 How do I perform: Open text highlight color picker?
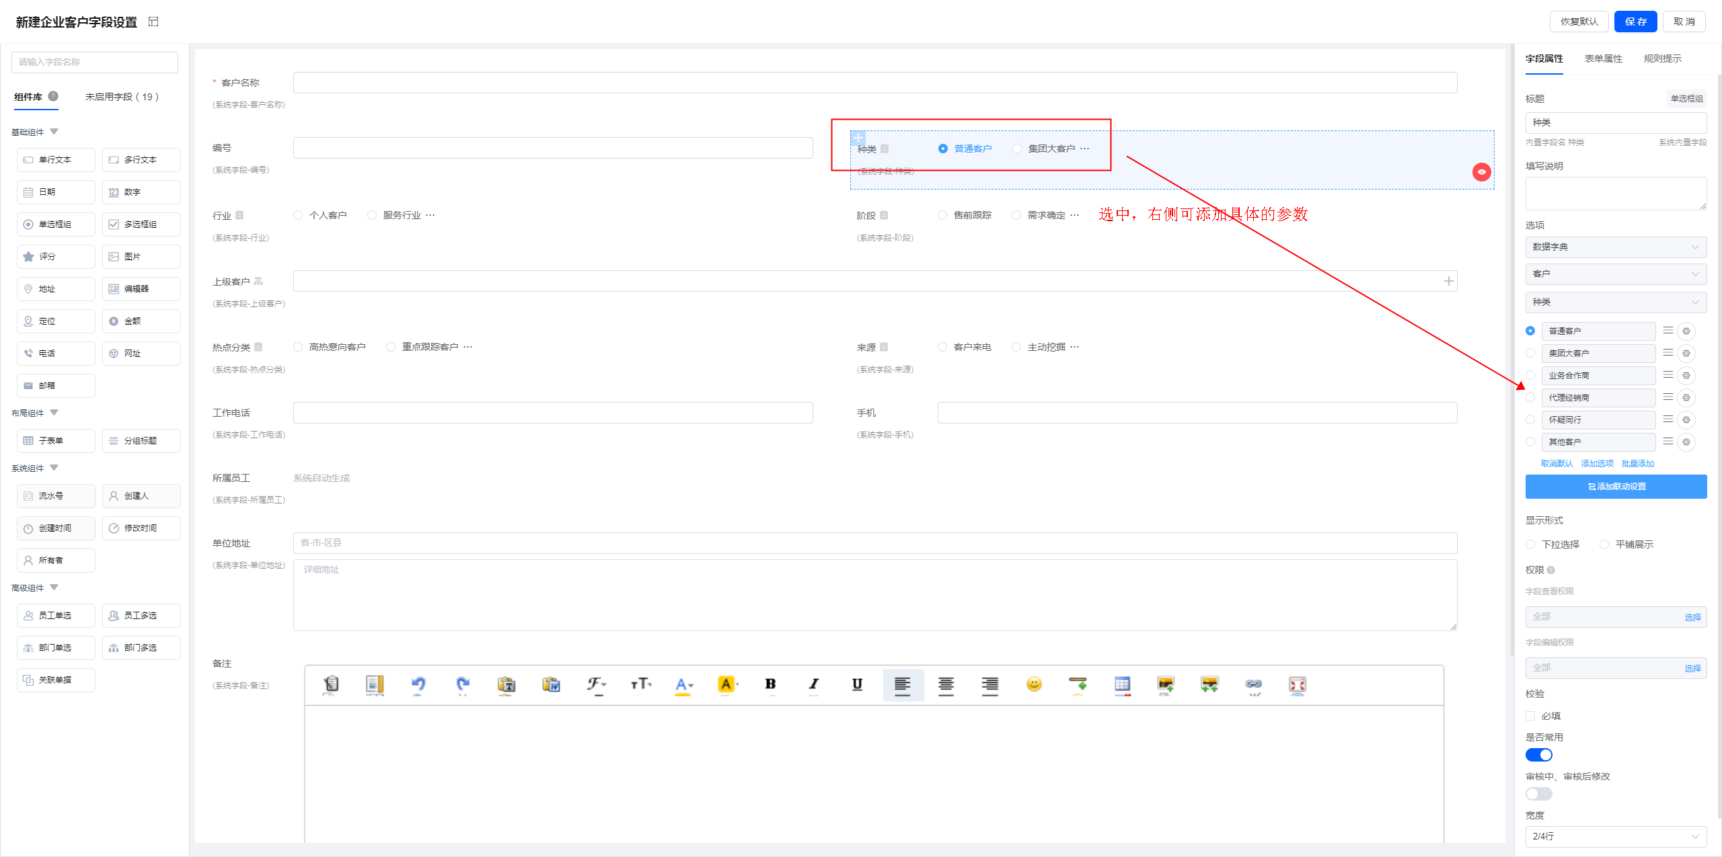pos(728,684)
